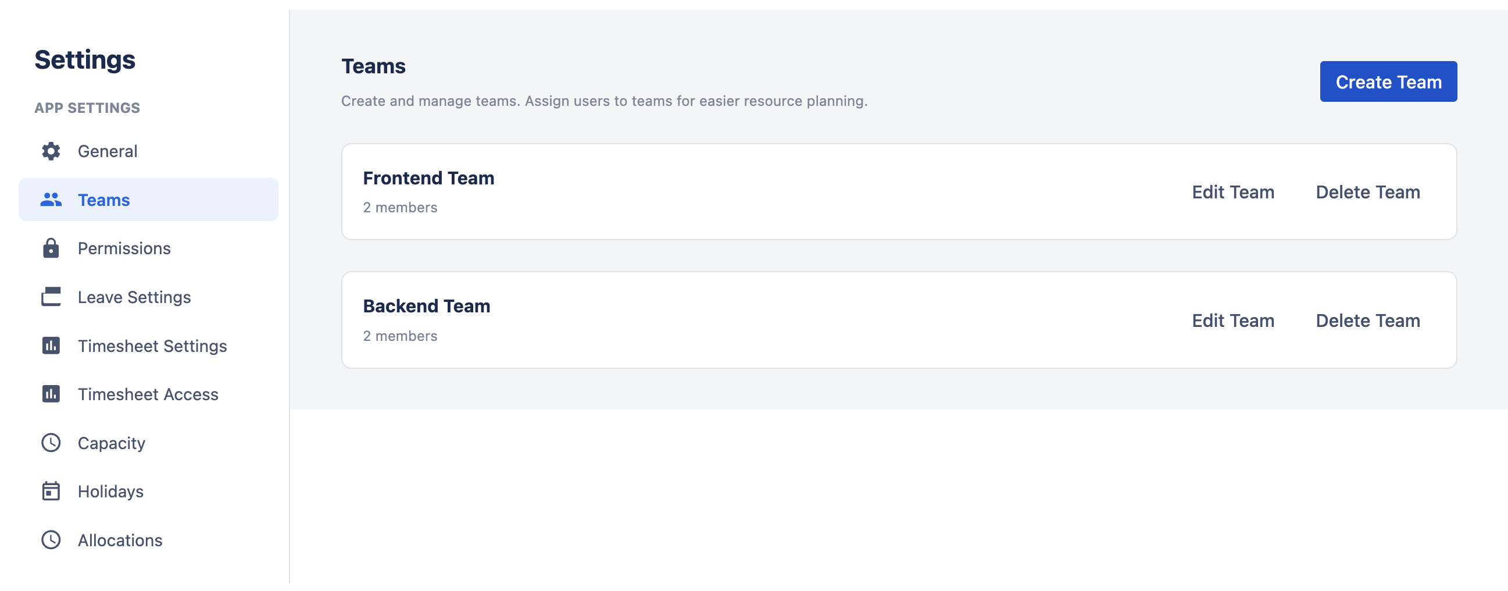Open Permissions from the sidebar
The image size is (1508, 591).
pos(123,248)
